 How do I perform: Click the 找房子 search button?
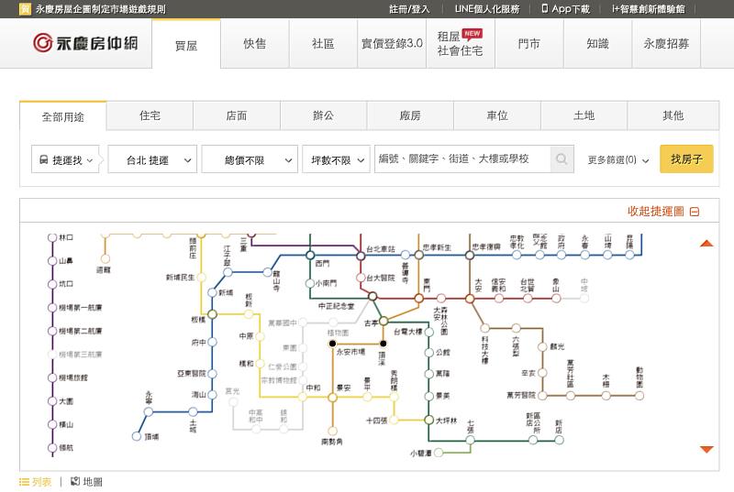click(686, 159)
